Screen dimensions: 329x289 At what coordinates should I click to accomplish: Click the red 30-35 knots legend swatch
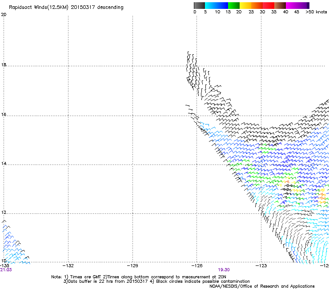point(269,5)
